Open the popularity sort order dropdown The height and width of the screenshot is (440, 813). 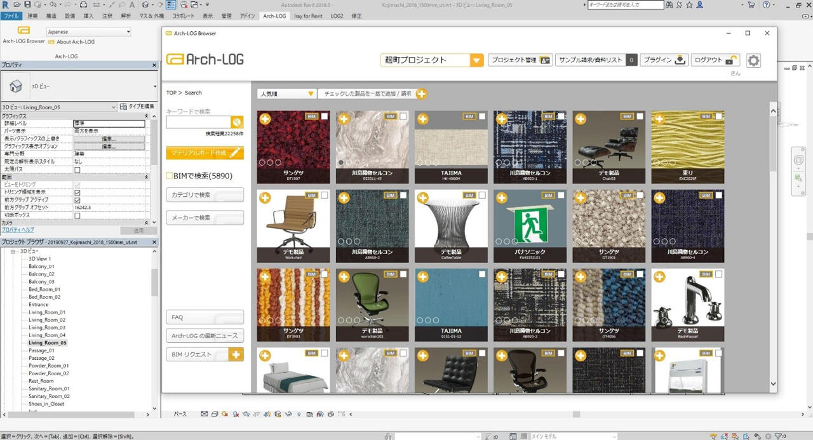coord(311,94)
